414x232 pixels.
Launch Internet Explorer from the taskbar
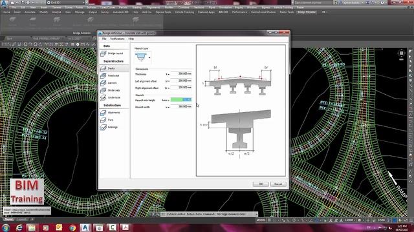point(19,227)
